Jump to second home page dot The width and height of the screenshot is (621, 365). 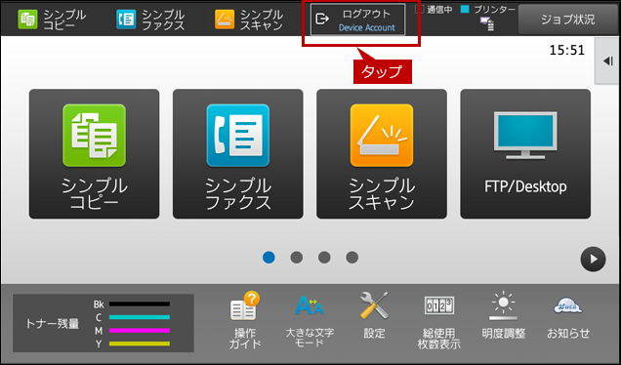(x=297, y=258)
